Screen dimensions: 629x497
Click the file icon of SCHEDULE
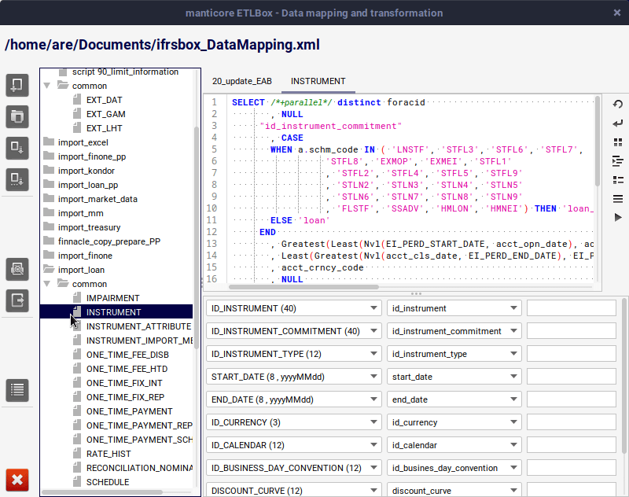point(77,482)
